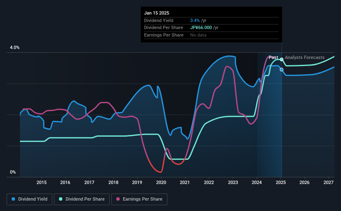Click the 2017 x-axis label

89,182
